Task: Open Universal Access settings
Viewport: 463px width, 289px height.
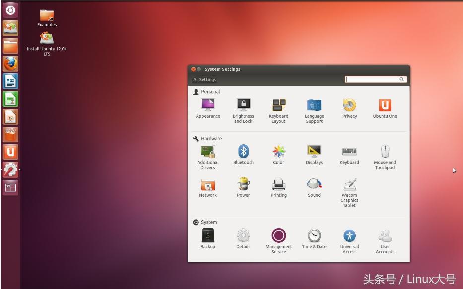Action: click(x=350, y=241)
